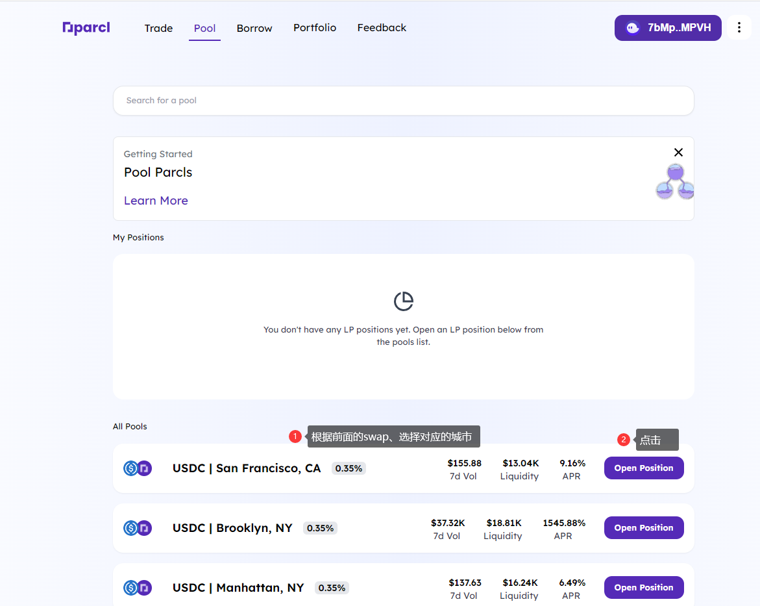760x606 pixels.
Task: Click the $155.88 7d Vol value
Action: (464, 463)
